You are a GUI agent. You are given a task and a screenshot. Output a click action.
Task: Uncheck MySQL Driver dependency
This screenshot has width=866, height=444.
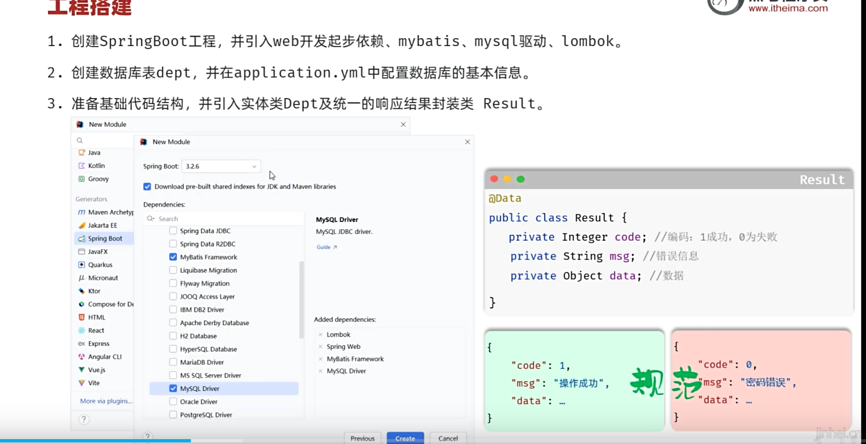tap(173, 388)
